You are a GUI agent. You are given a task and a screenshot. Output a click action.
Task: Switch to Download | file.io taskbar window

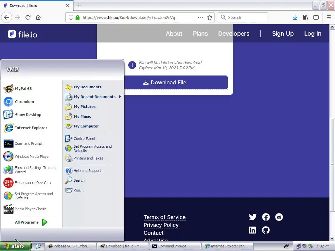pyautogui.click(x=123, y=246)
